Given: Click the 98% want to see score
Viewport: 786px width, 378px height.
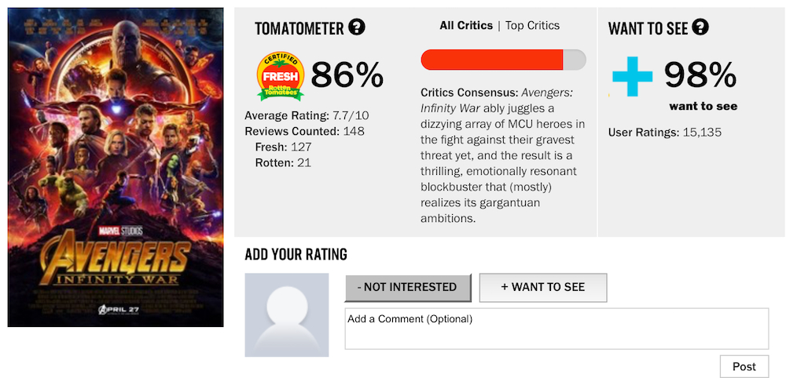Looking at the screenshot, I should click(x=700, y=75).
